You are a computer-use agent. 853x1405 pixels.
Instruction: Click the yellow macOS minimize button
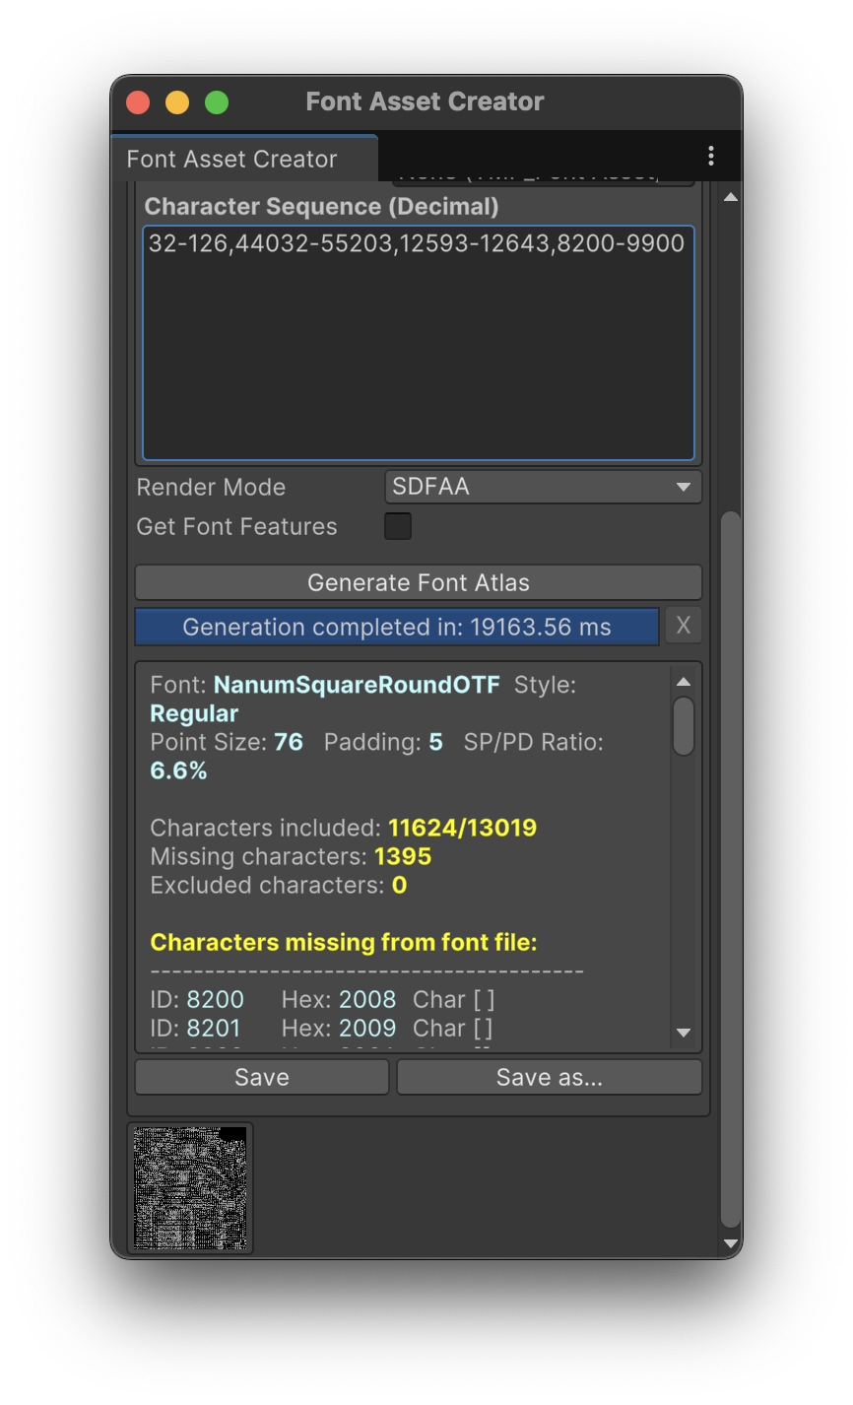pos(177,101)
